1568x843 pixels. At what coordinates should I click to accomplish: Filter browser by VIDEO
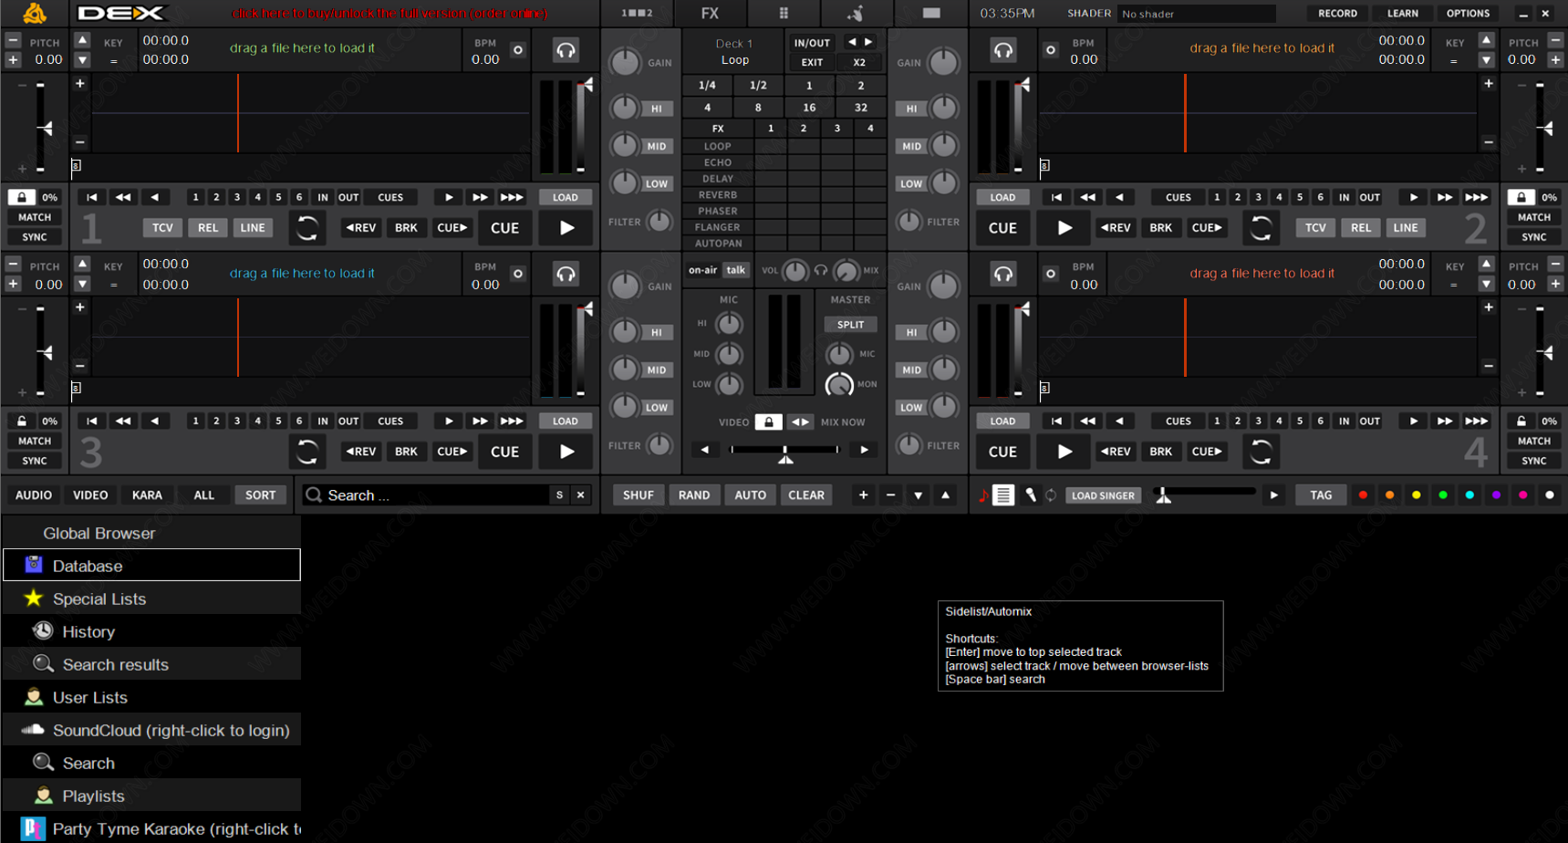(90, 495)
